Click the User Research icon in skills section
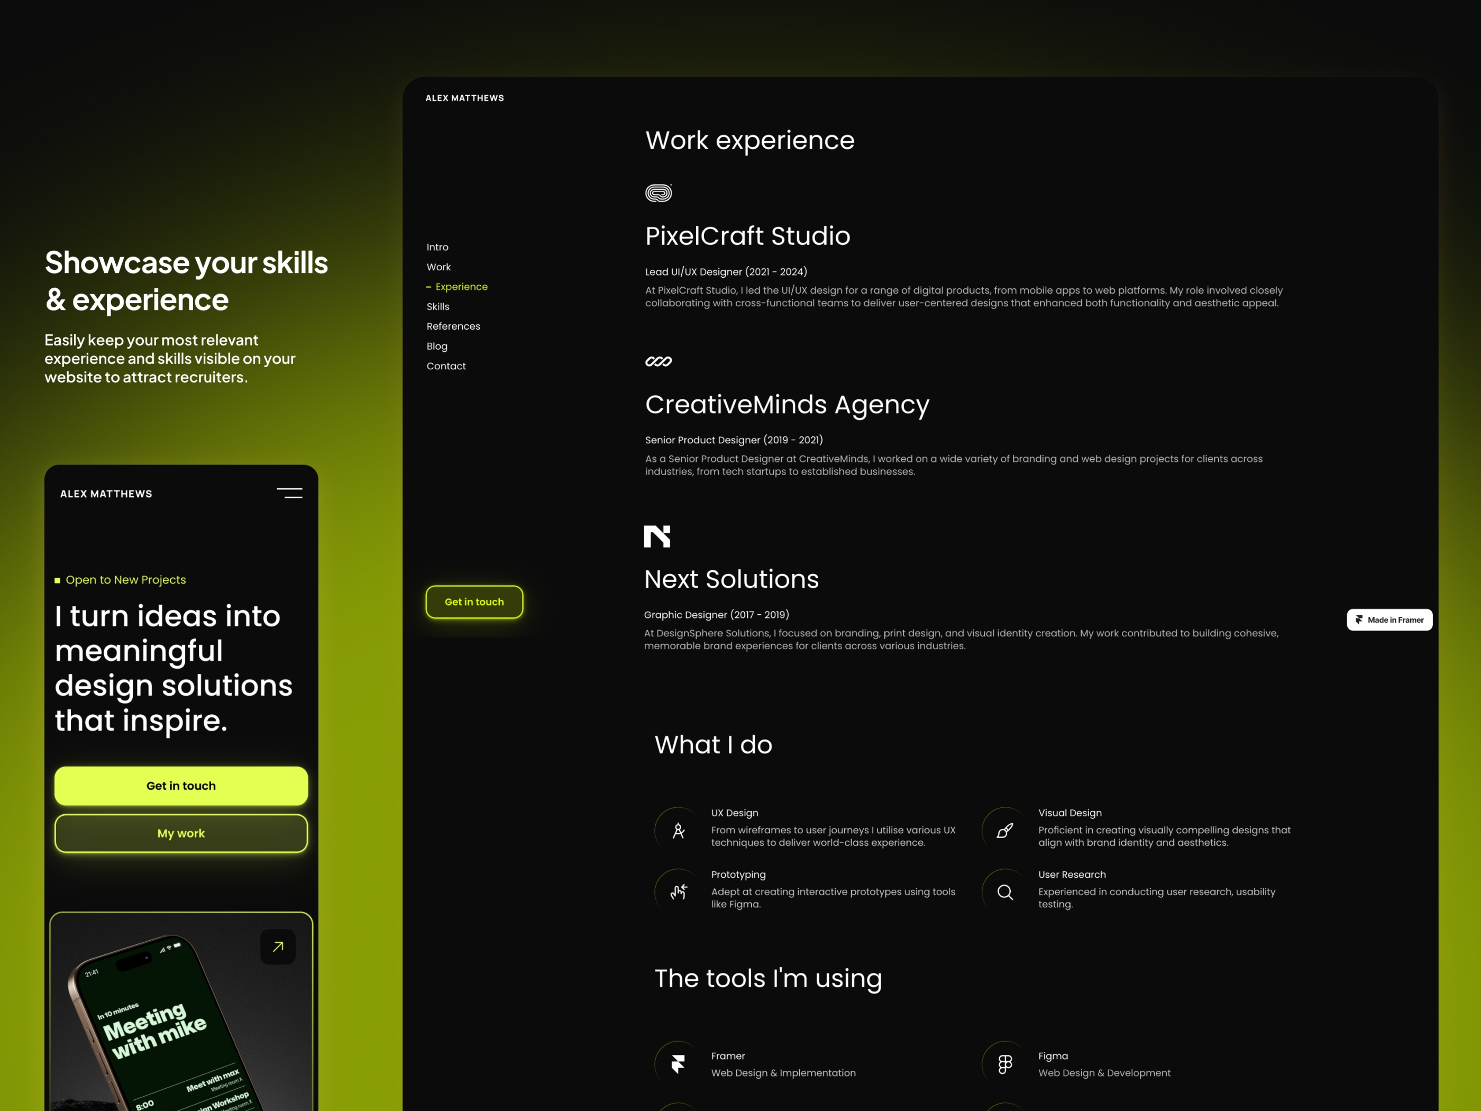Viewport: 1481px width, 1111px height. click(1005, 889)
